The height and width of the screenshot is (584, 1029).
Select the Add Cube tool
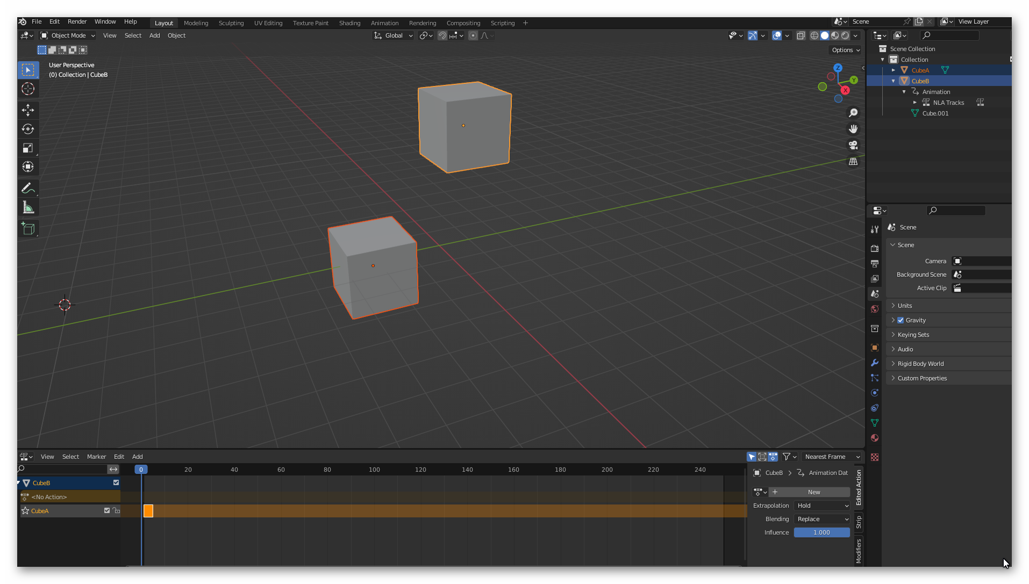pos(28,229)
